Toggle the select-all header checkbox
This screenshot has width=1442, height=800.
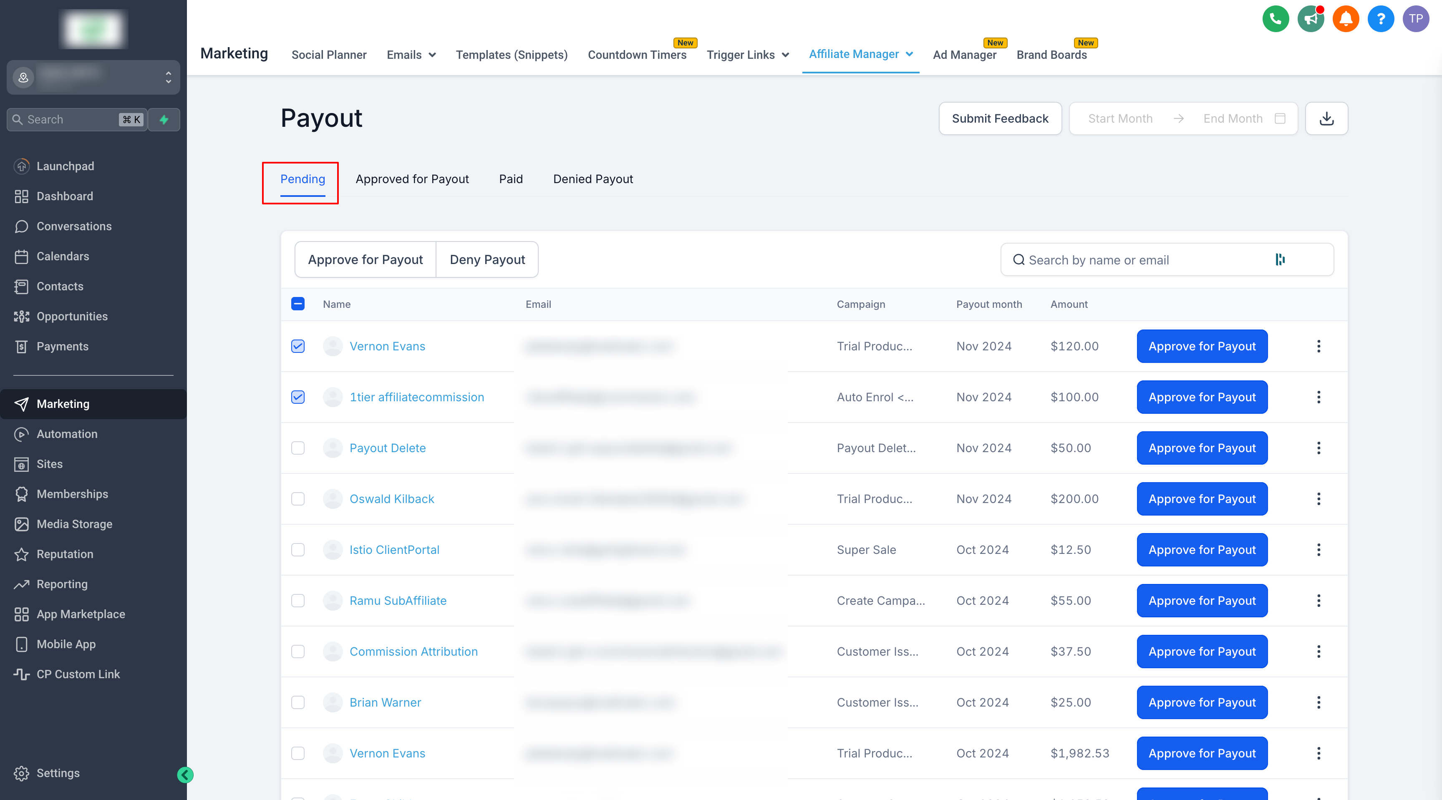tap(298, 304)
